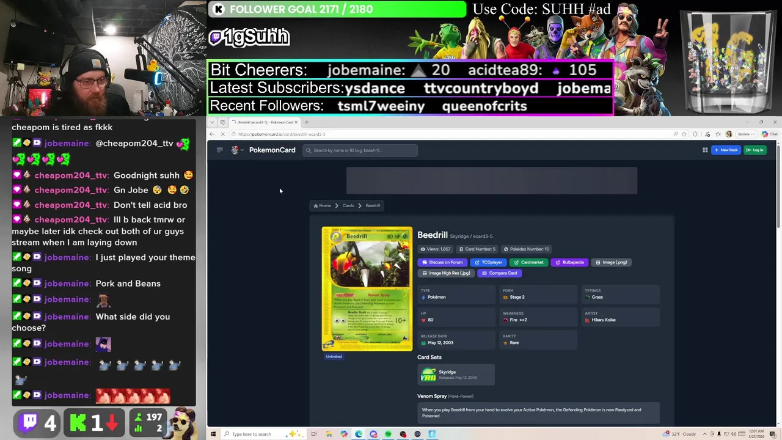
Task: Click artist name Hikaru Koike
Action: click(x=603, y=320)
